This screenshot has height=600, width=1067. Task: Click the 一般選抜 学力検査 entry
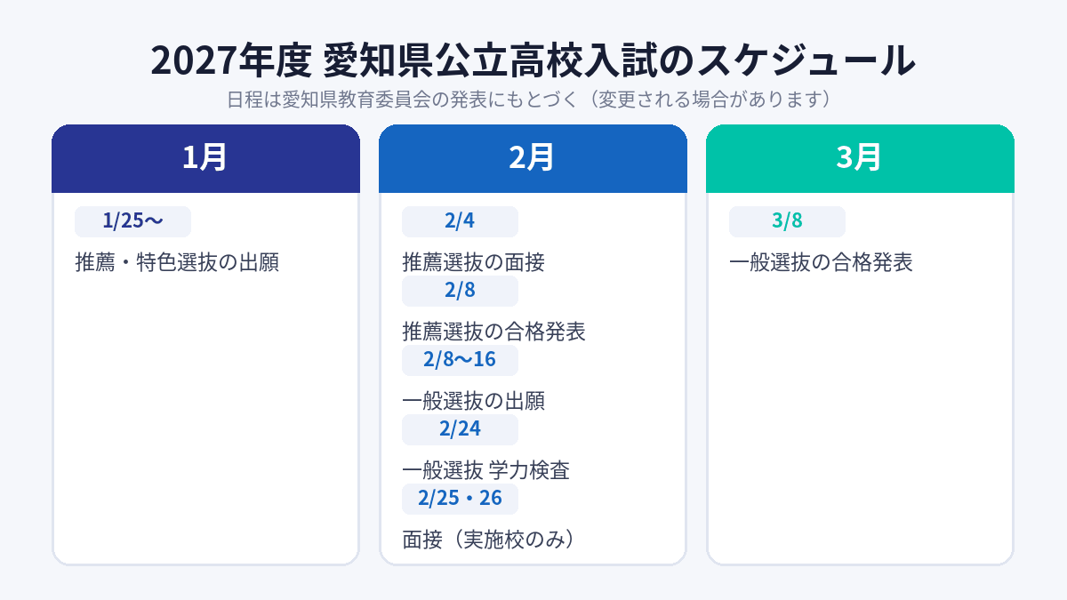pyautogui.click(x=485, y=471)
